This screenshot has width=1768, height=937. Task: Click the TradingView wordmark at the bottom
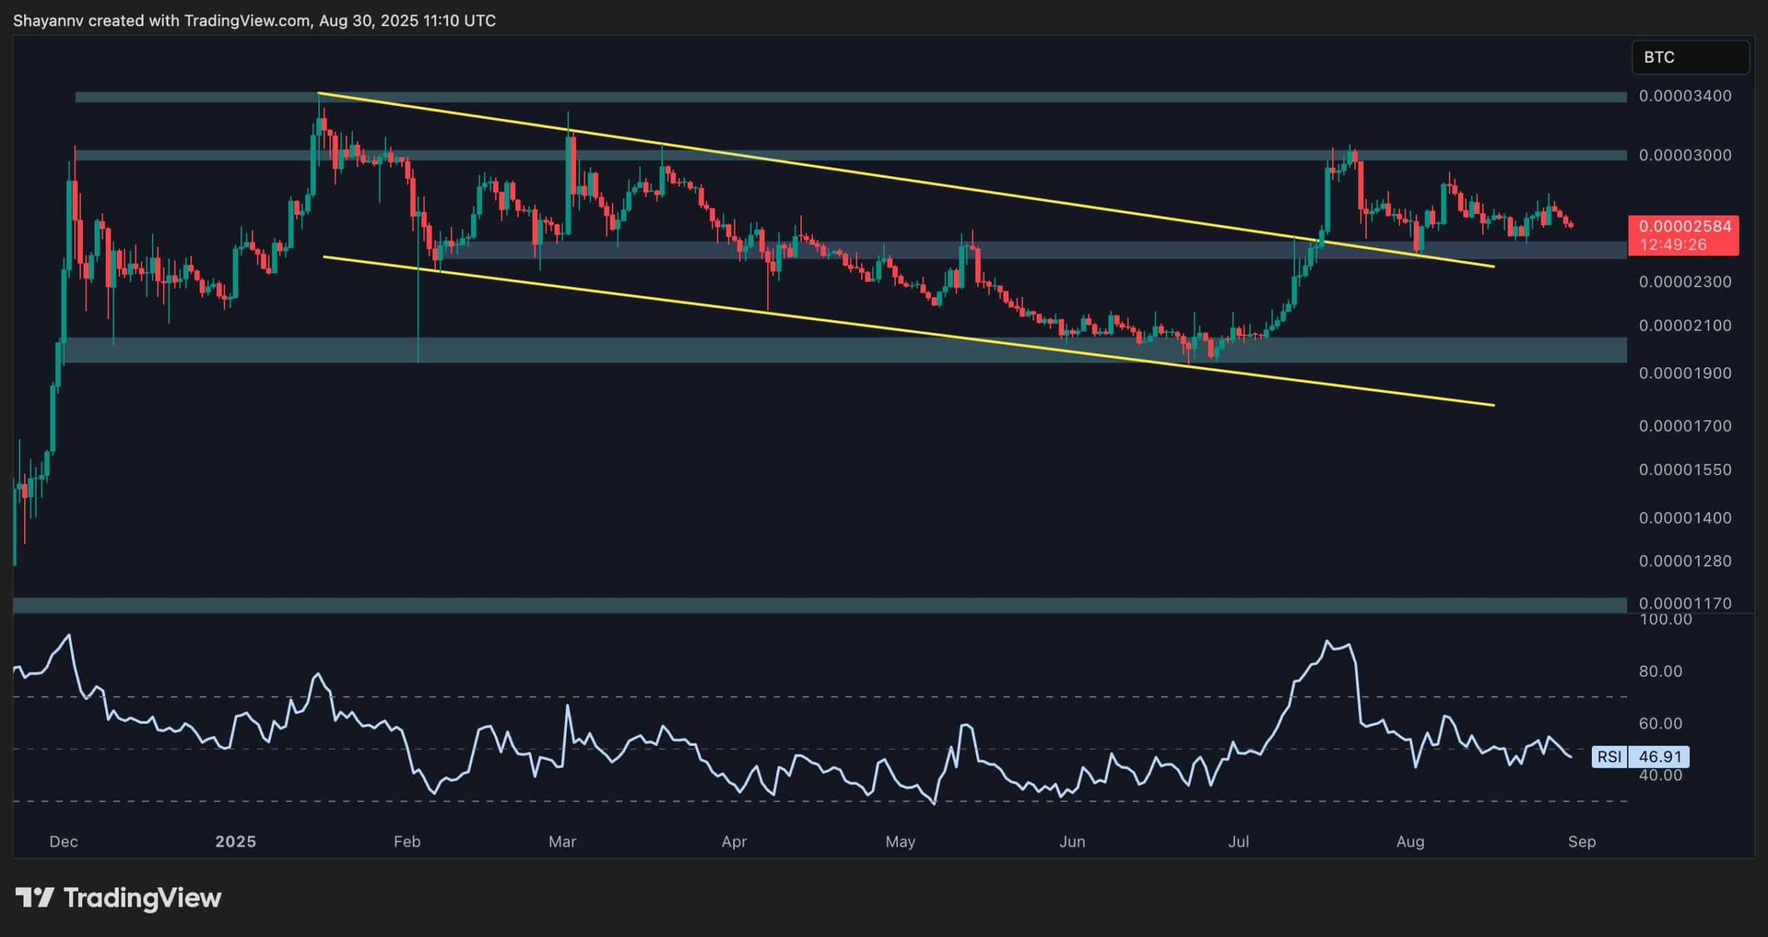142,898
